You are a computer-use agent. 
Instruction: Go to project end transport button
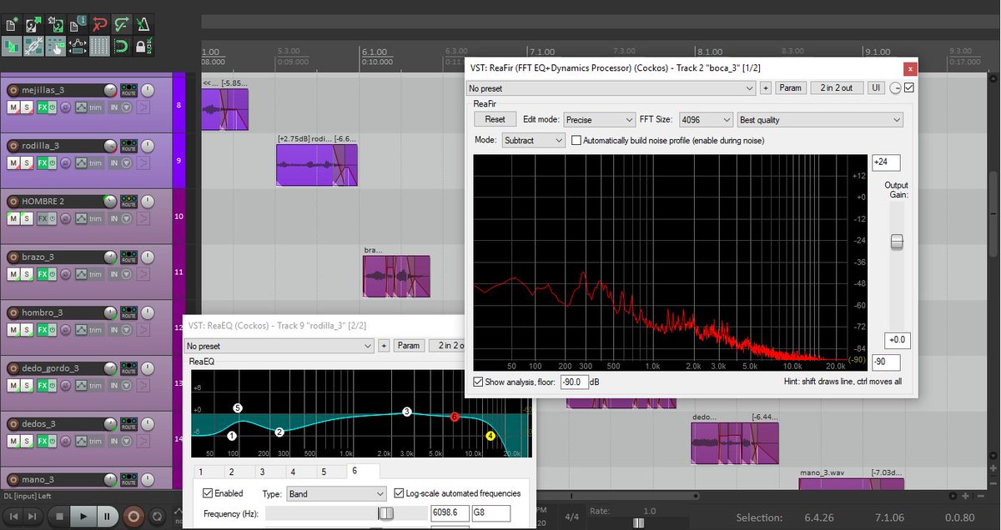[32, 517]
